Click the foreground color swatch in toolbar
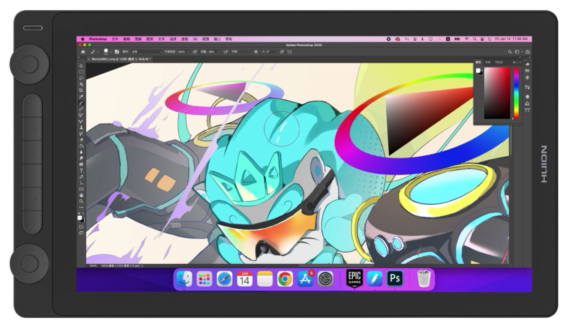 point(80,218)
